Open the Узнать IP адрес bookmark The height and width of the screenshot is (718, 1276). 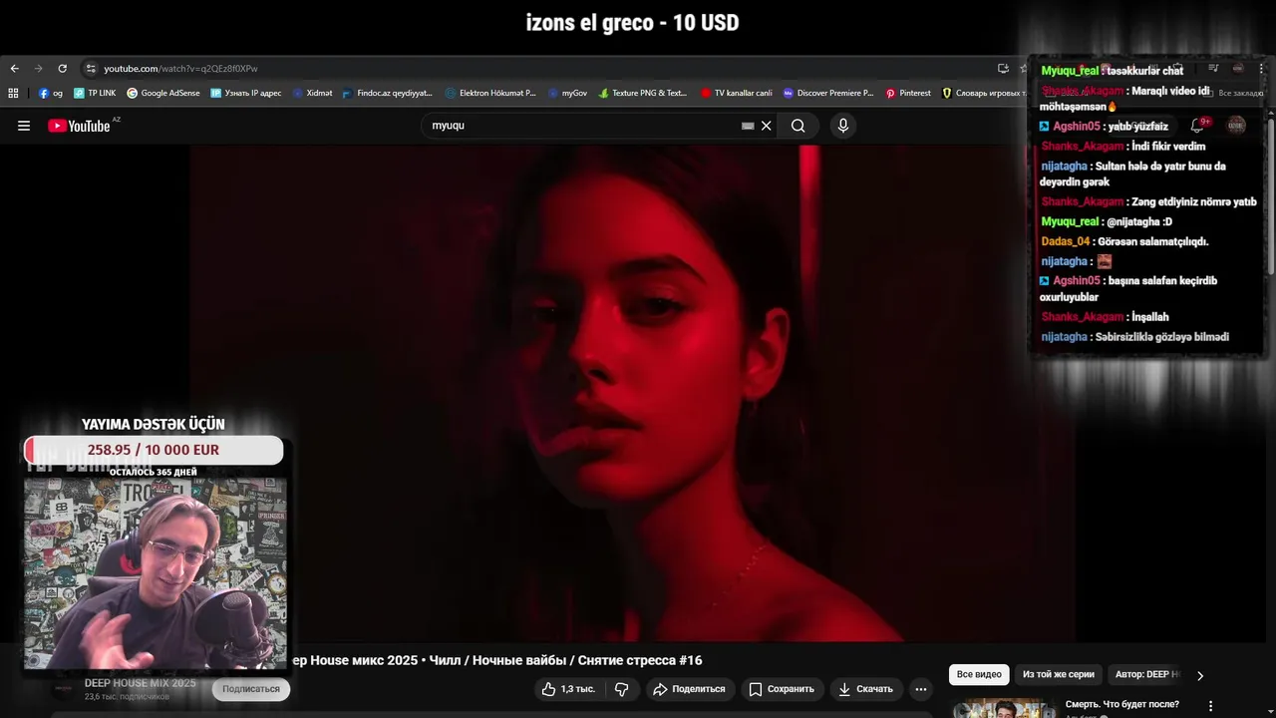coord(246,93)
